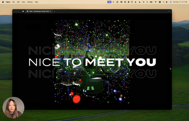Open the Edit menu

18,2
